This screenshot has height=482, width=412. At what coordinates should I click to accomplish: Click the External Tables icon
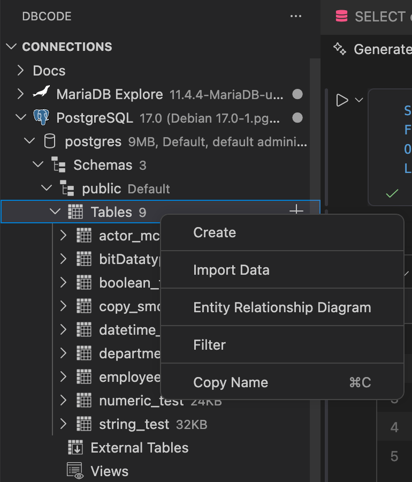[x=75, y=447]
